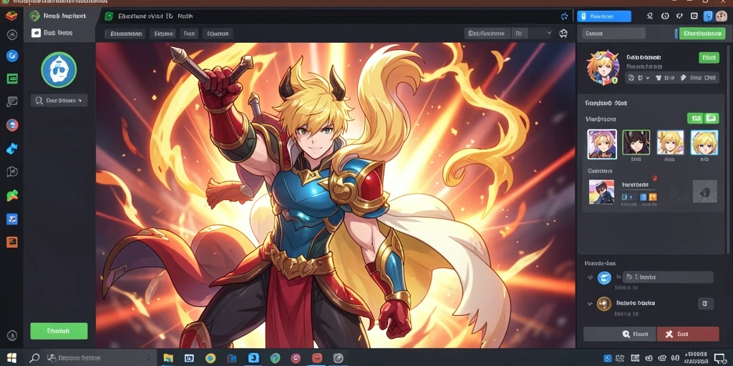Screen dimensions: 733x366
Task: Click the red and blue round sidebar icon
Action: (12, 124)
